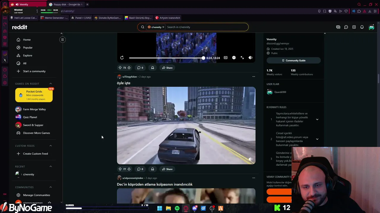Open a new browser tab

point(87,4)
